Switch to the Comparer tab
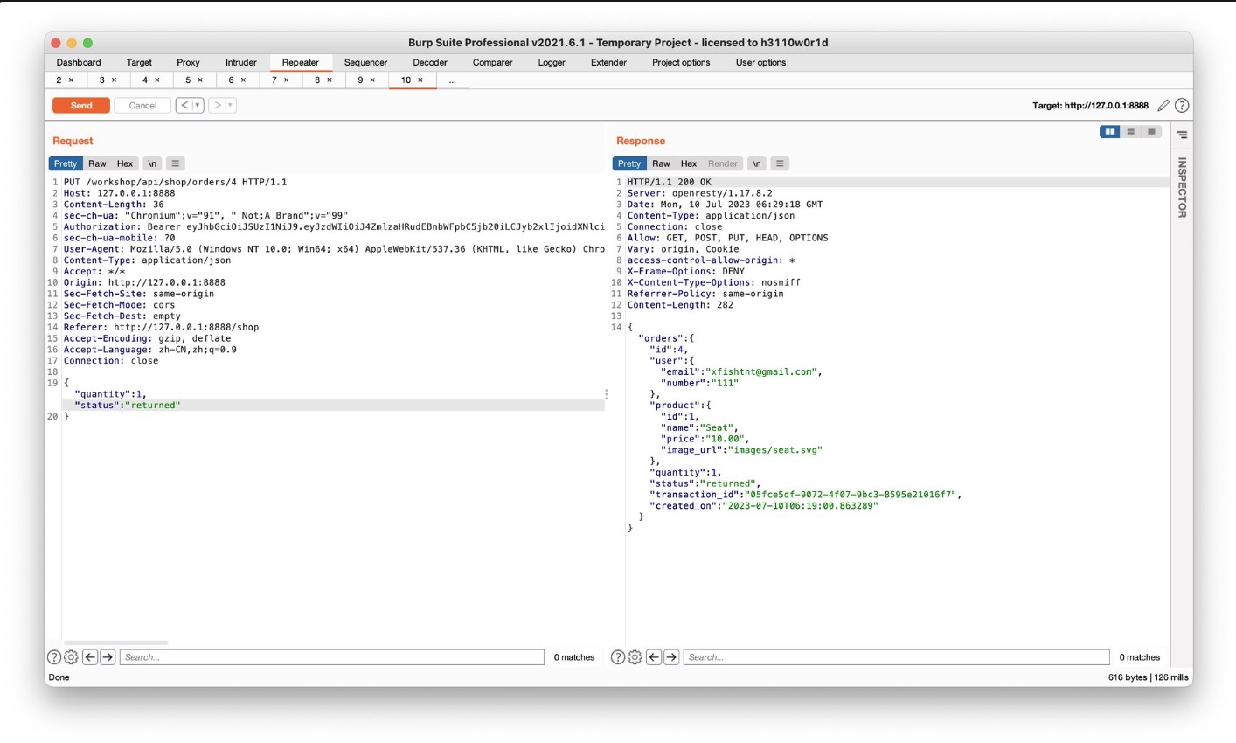The height and width of the screenshot is (743, 1236). coord(493,63)
